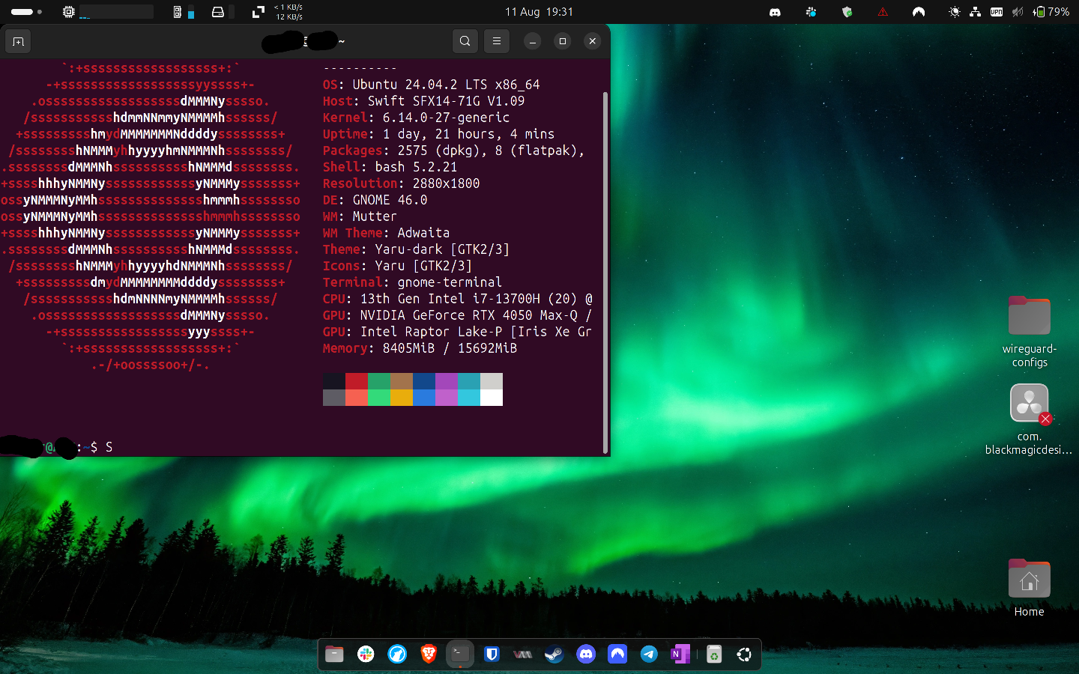Screen dimensions: 1079x674
Task: Click the battery 79% indicator
Action: click(x=1051, y=12)
